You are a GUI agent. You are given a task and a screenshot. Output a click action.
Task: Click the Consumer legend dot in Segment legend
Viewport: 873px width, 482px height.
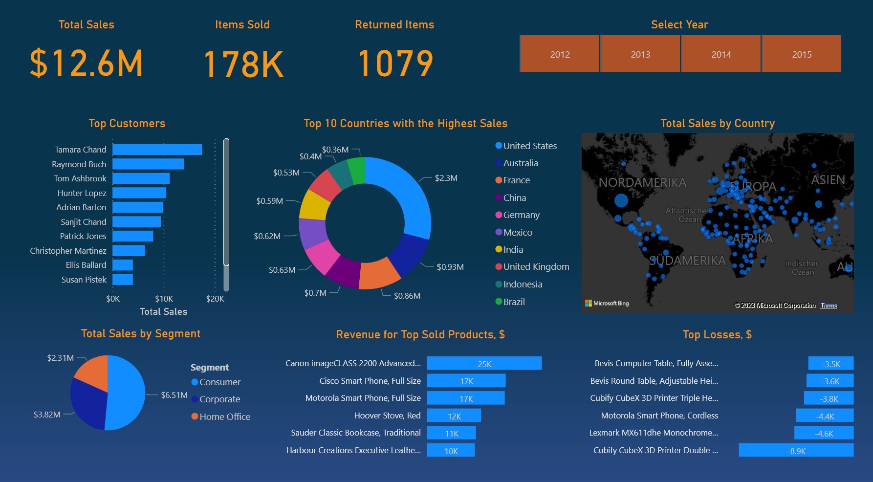[x=195, y=382]
